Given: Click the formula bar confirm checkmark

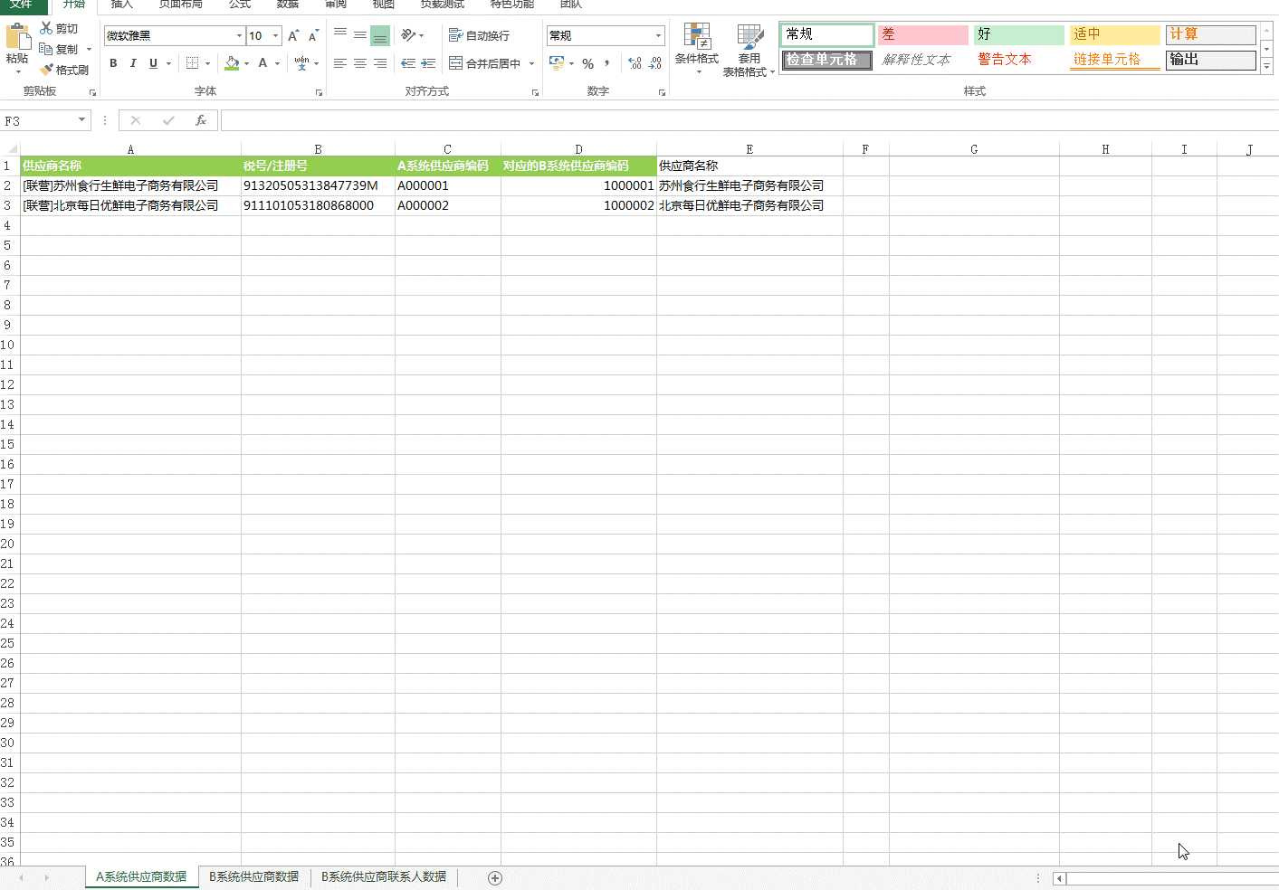Looking at the screenshot, I should (168, 120).
